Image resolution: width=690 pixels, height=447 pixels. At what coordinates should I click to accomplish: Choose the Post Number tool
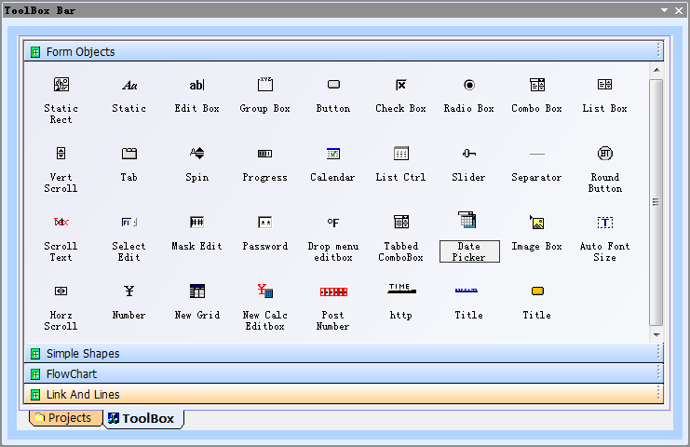pyautogui.click(x=332, y=292)
